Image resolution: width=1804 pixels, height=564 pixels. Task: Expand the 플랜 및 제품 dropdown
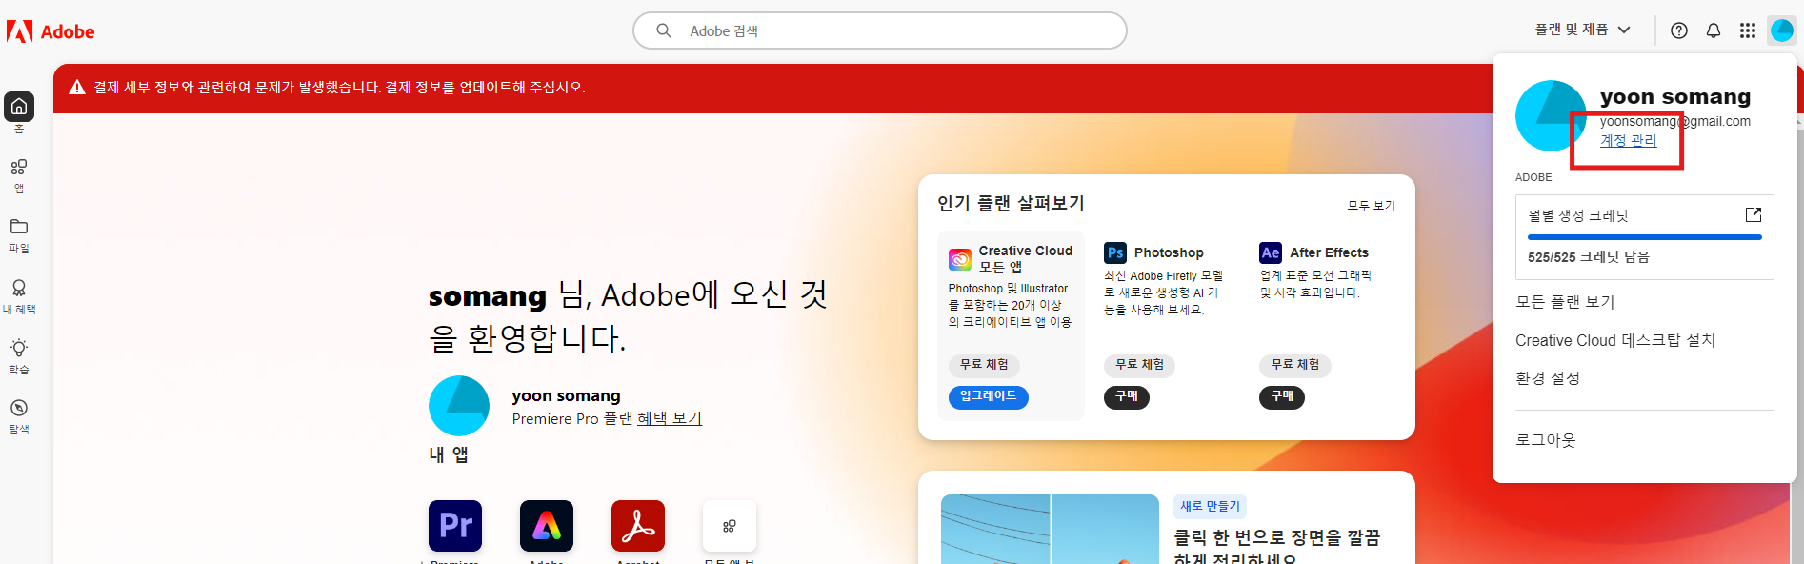pos(1583,30)
